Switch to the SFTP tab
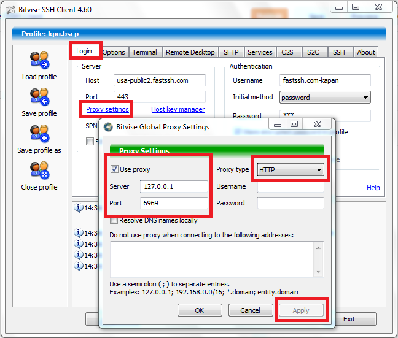The height and width of the screenshot is (338, 398). 231,52
